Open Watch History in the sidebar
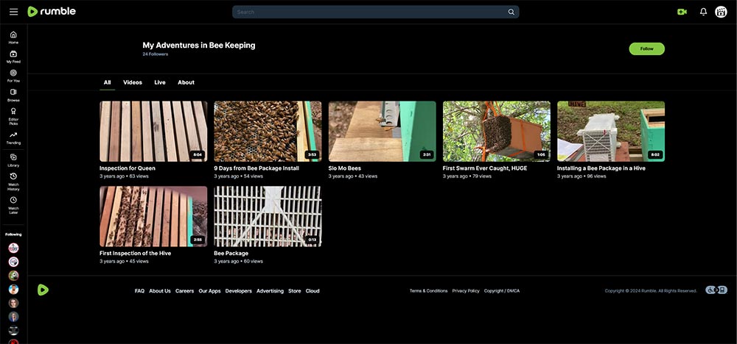This screenshot has height=344, width=737. [x=13, y=182]
